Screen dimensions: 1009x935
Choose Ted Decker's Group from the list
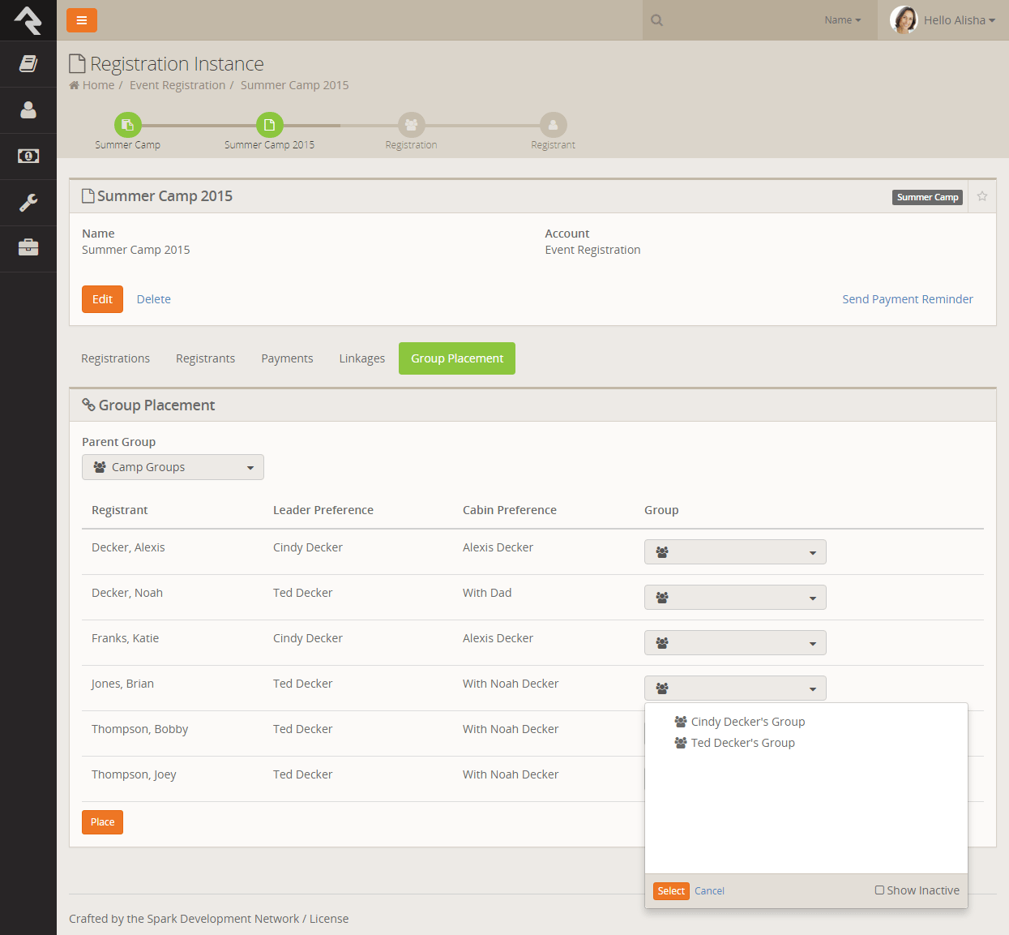coord(742,743)
